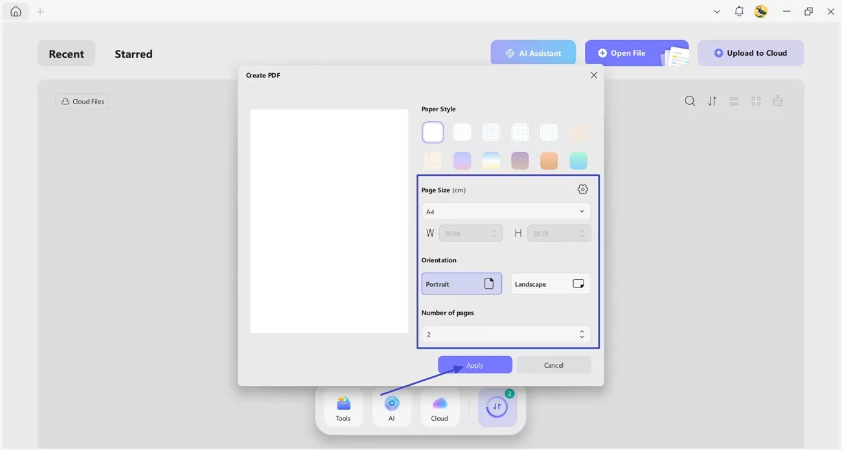The image size is (842, 450).
Task: Open page size settings gear icon
Action: pyautogui.click(x=582, y=189)
